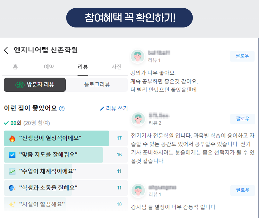Click the question mark help icon
259x218 pixels.
[x=62, y=109]
